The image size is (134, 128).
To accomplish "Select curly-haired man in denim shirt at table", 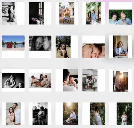I will (120, 47).
